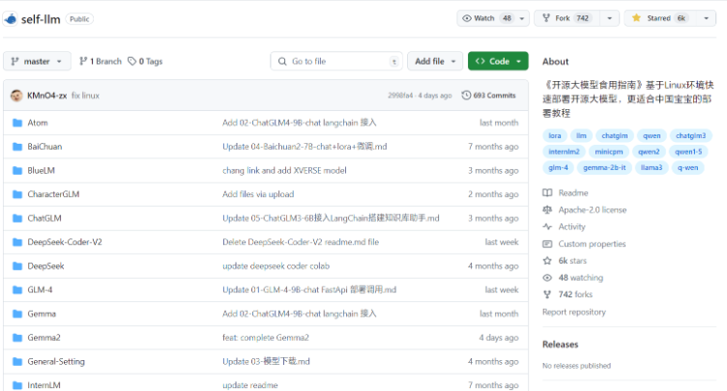Screen dimensions: 727x391
Task: Select the gemma-2b-it topic tag
Action: 604,167
